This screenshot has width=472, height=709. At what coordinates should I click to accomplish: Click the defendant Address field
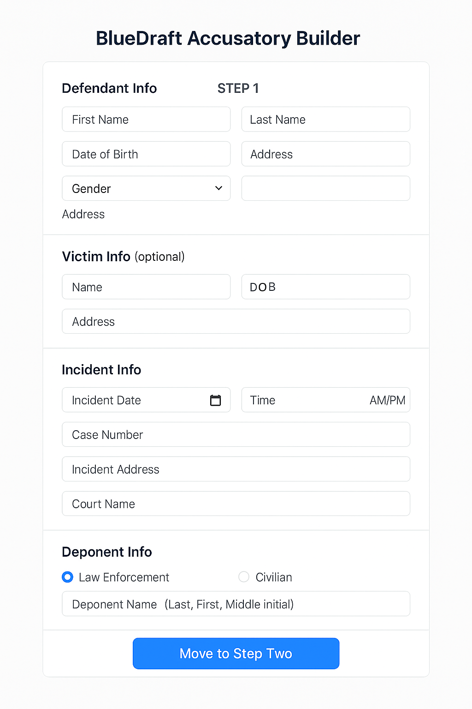click(325, 154)
